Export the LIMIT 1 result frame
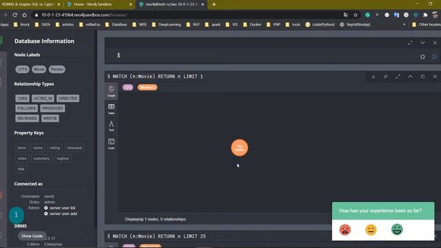The height and width of the screenshot is (248, 441). click(x=373, y=76)
